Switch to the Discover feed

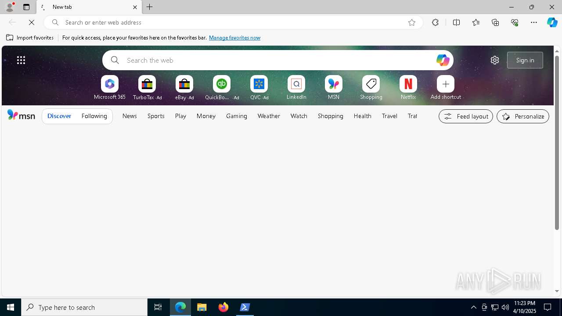[x=59, y=116]
